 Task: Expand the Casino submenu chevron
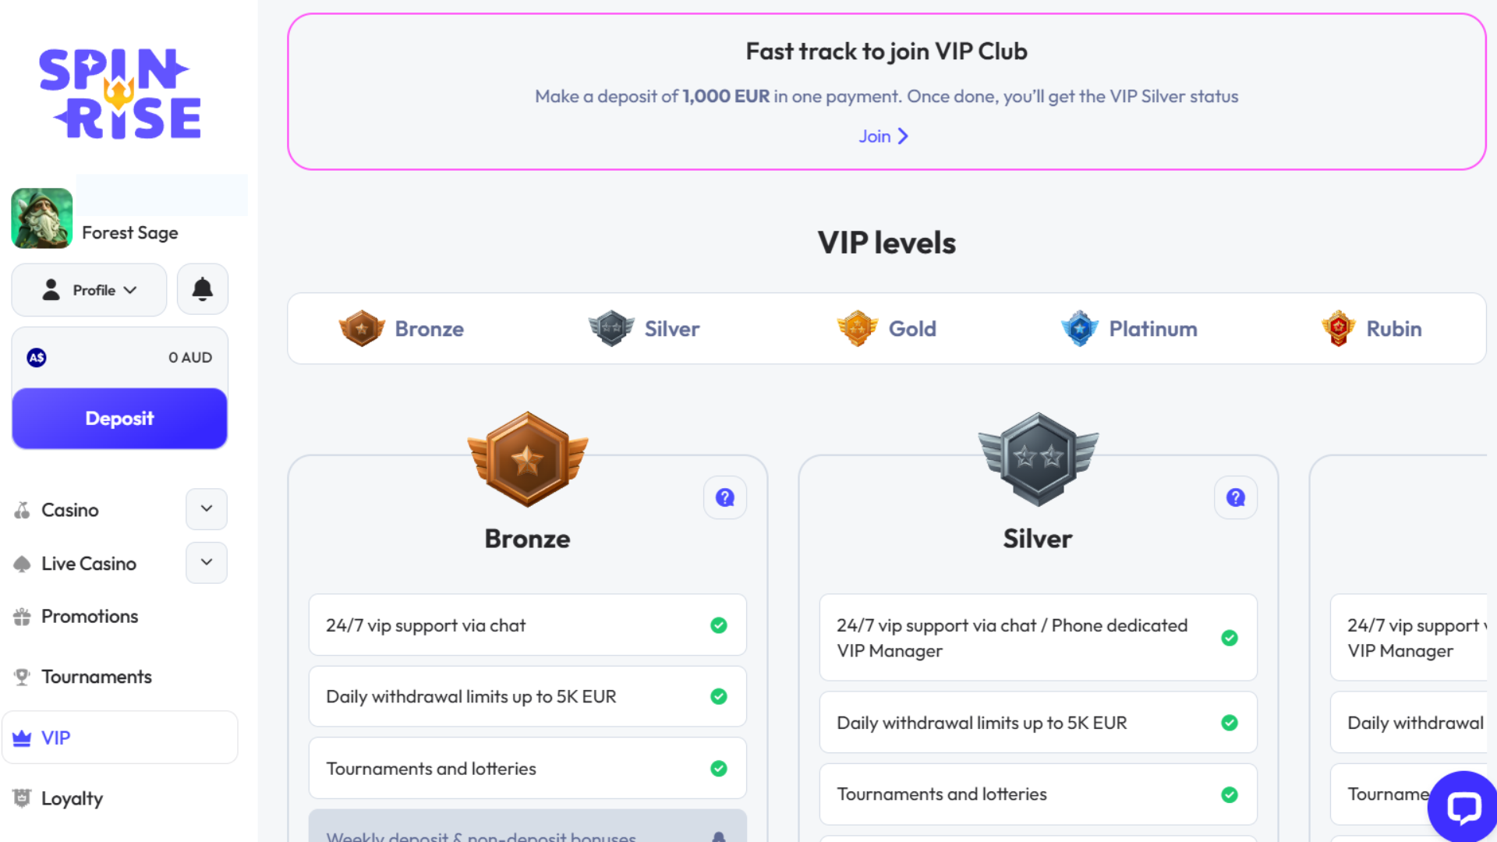(207, 509)
